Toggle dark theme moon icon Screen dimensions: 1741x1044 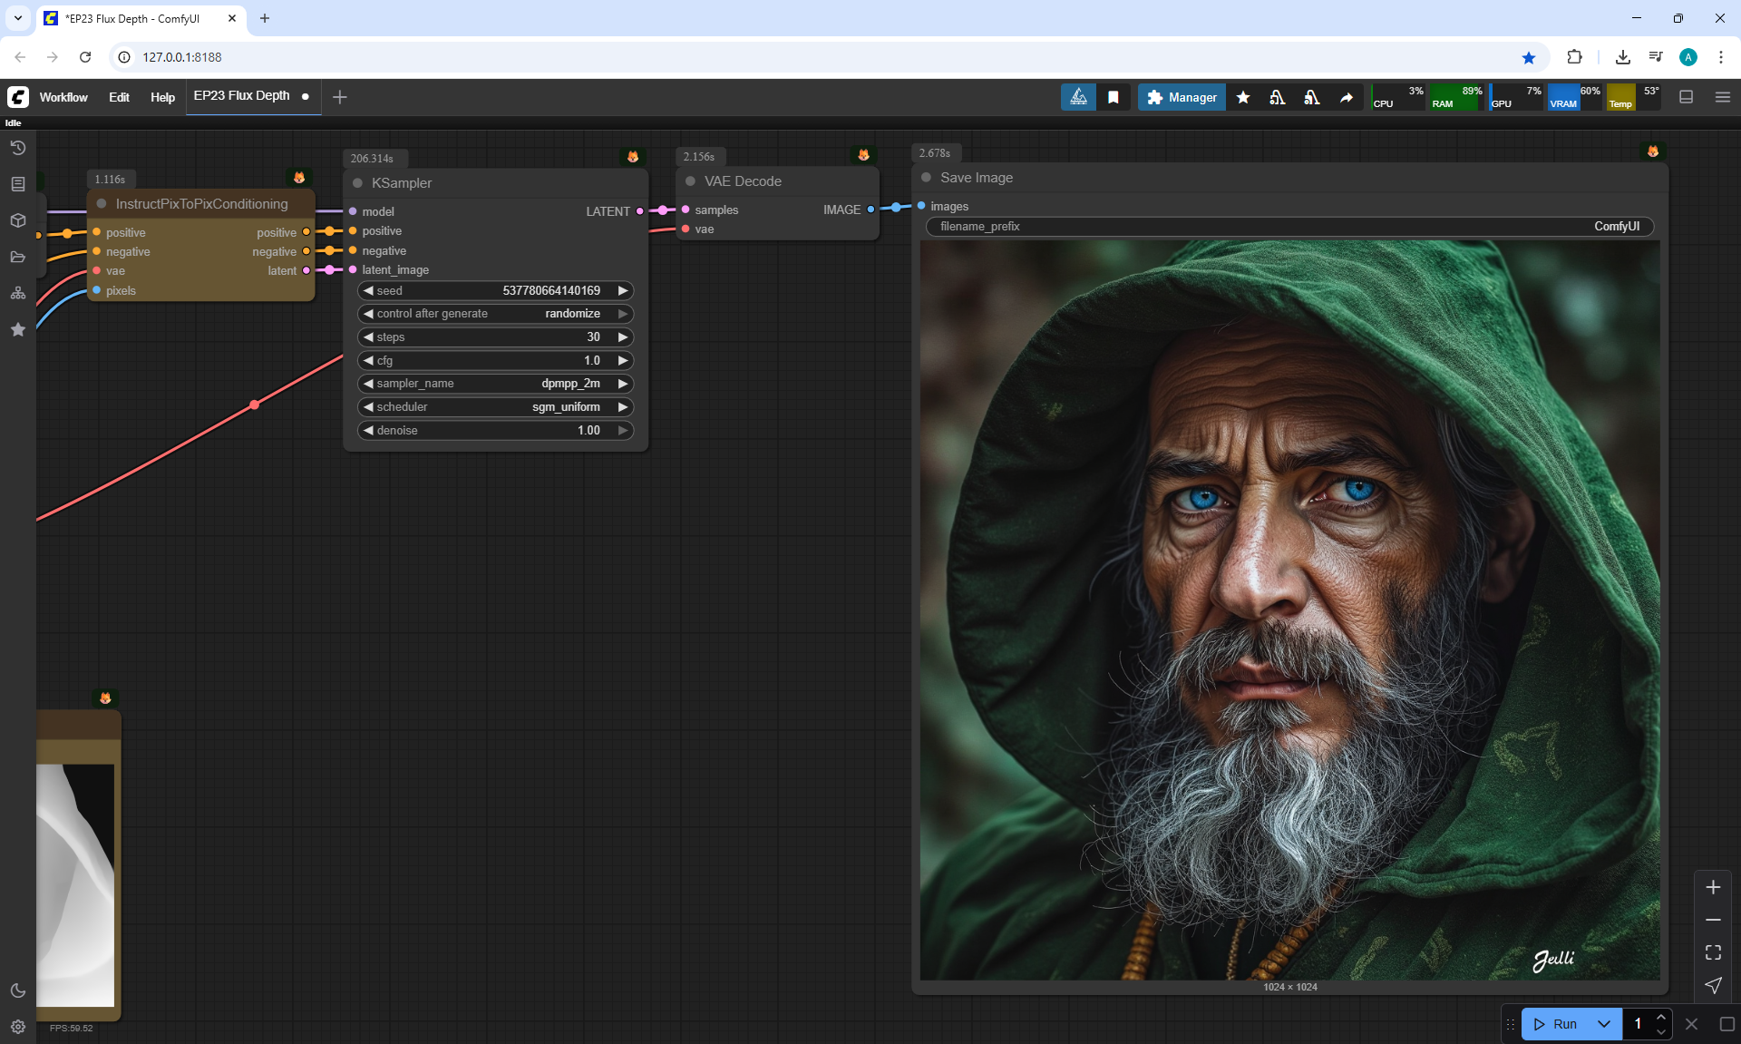17,990
